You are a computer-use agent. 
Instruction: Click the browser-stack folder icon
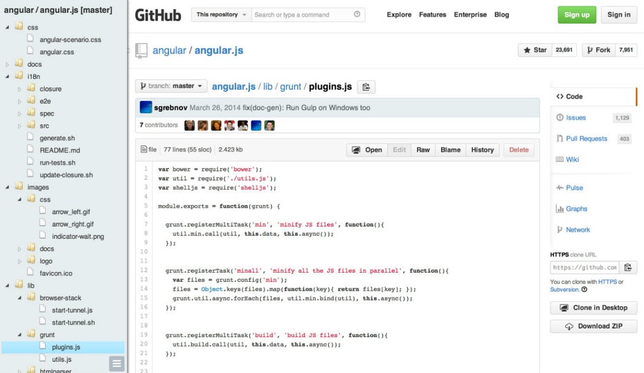[31, 297]
